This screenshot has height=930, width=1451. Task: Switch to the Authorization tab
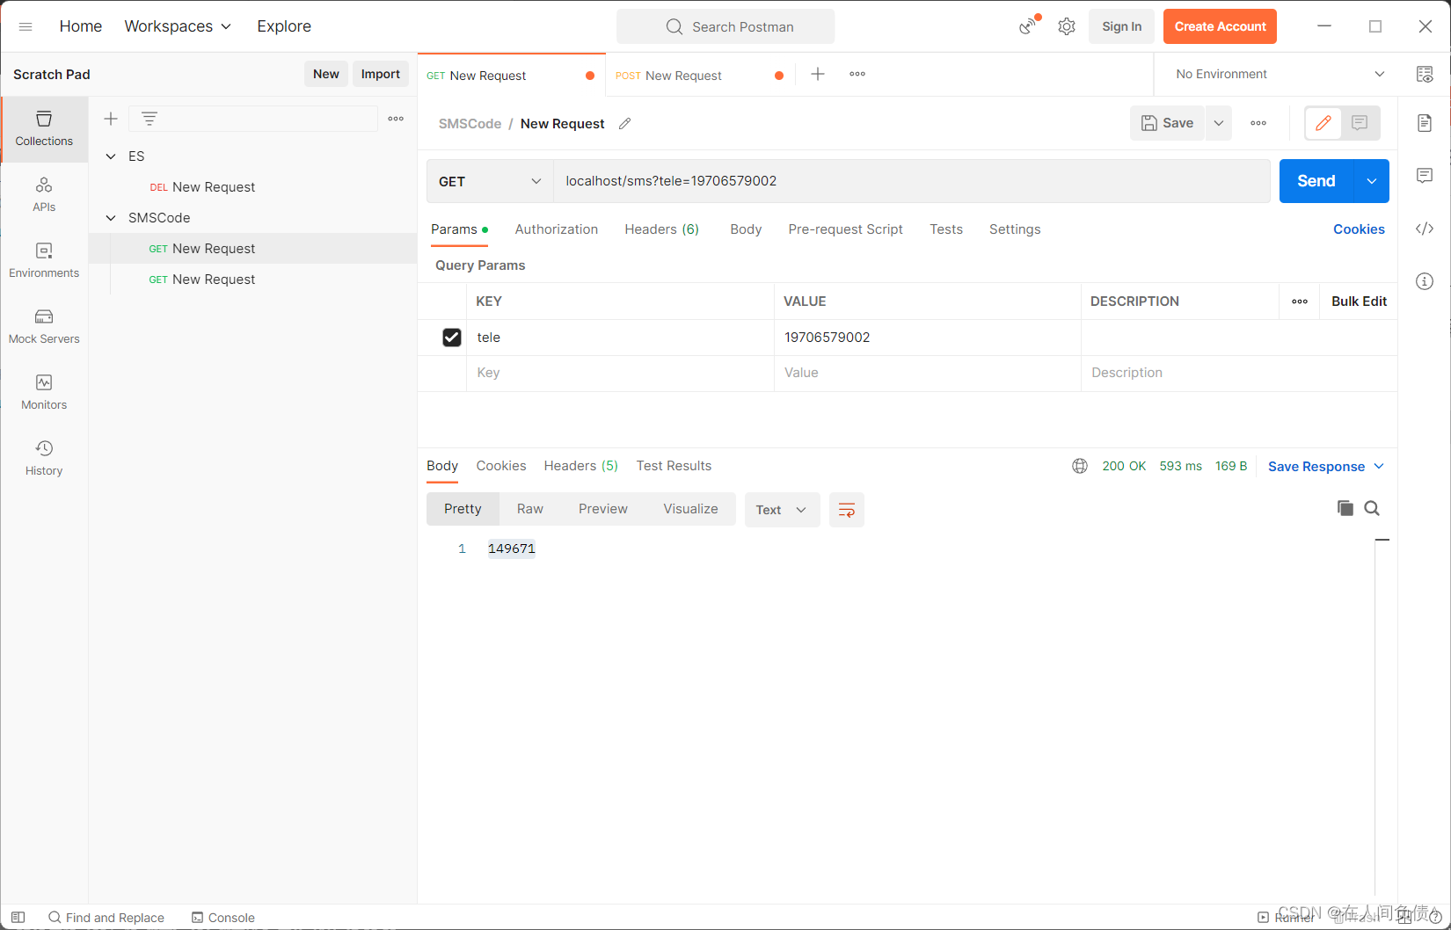point(557,229)
